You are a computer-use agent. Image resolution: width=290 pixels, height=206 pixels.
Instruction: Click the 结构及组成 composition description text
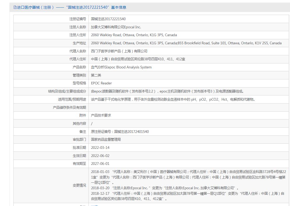pyautogui.click(x=167, y=91)
